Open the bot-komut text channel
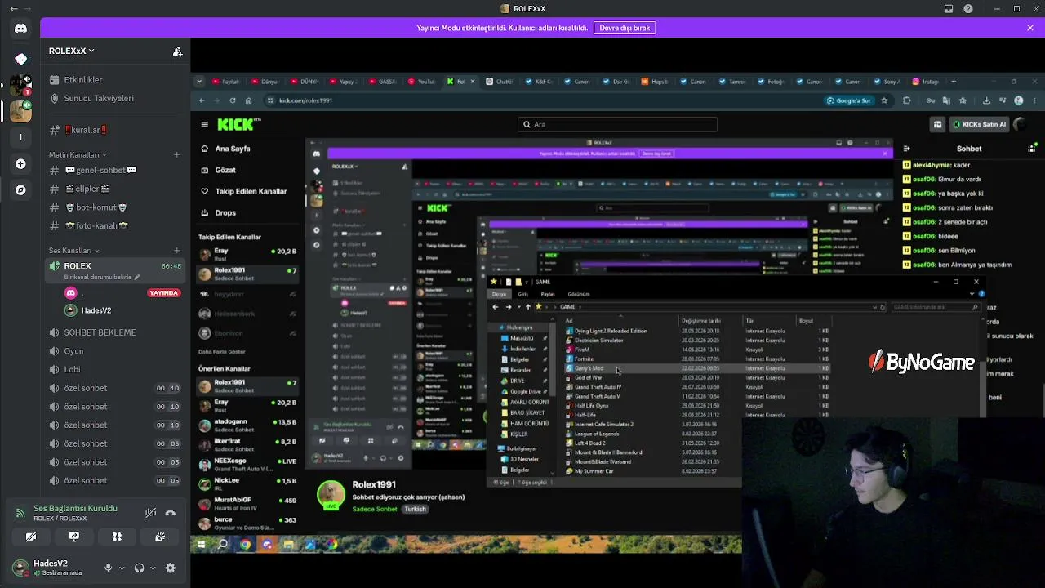 (114, 207)
